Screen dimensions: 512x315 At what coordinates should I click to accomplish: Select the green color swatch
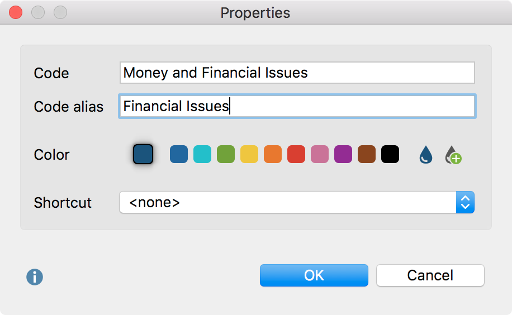tap(226, 154)
